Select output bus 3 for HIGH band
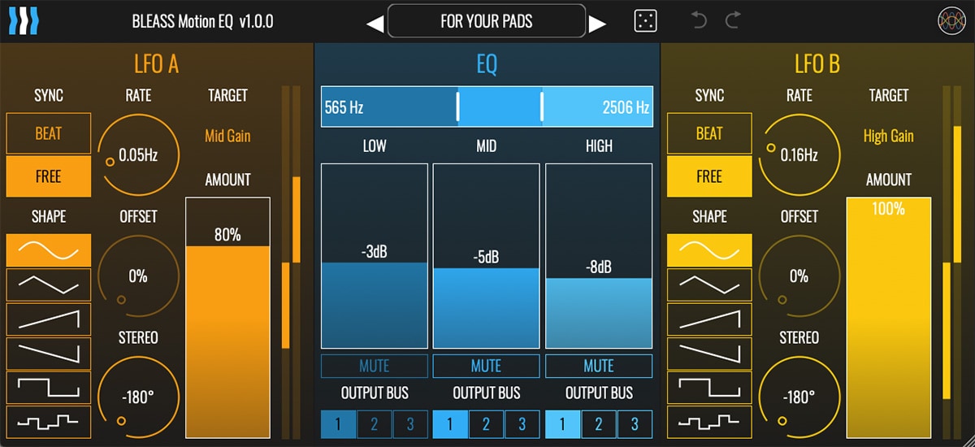975x447 pixels. [635, 423]
